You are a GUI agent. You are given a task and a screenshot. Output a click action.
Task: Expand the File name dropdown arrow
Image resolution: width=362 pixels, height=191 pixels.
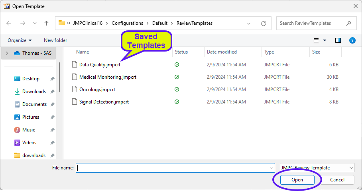[271, 168]
